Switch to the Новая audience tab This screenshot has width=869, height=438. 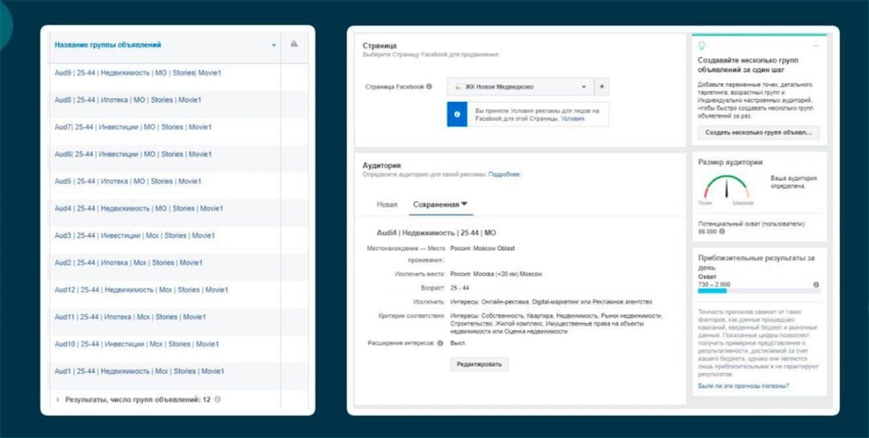point(387,205)
